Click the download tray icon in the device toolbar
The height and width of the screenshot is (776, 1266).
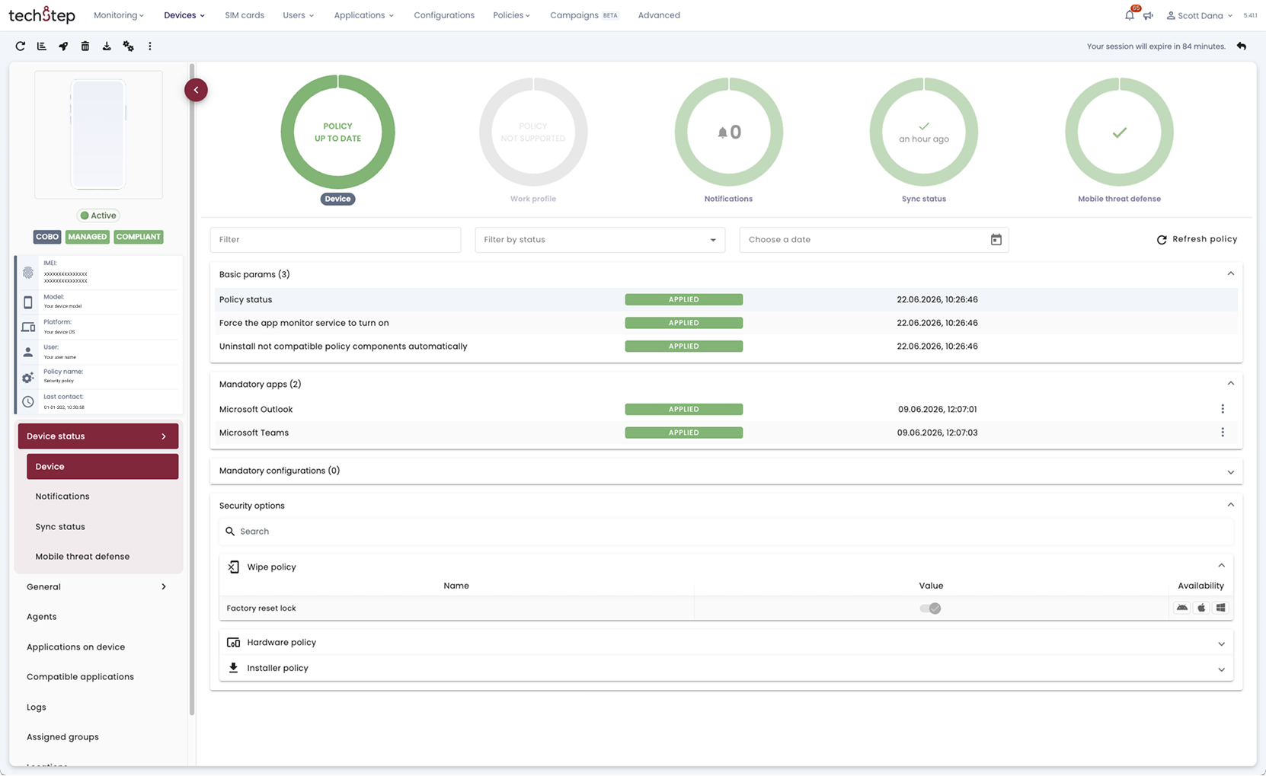coord(107,46)
